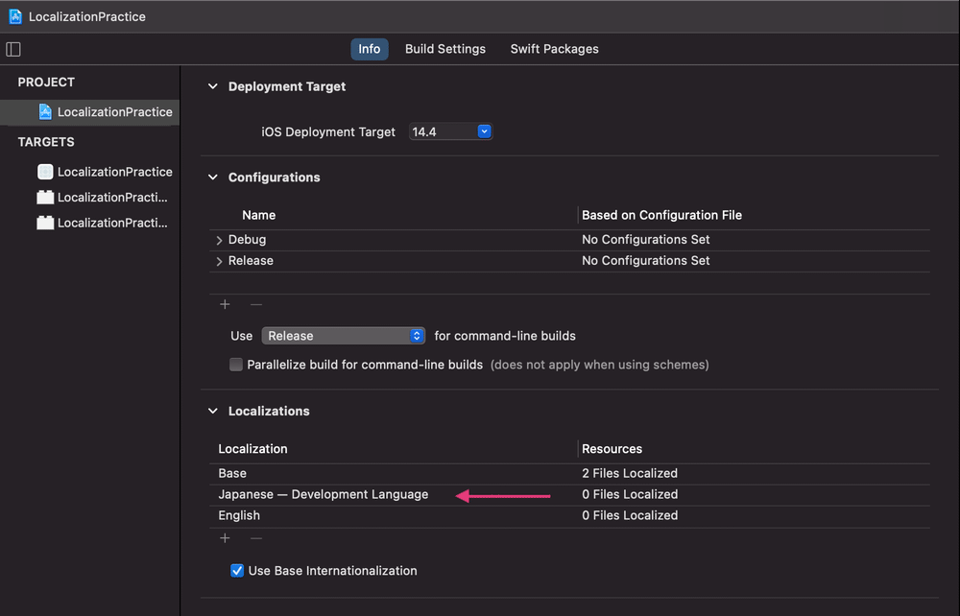Add a localization with the plus button
The image size is (960, 616).
tap(226, 538)
